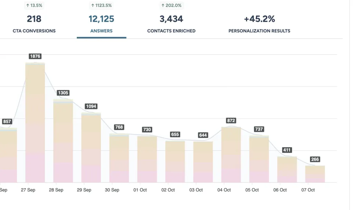Click the 872 data label
Viewport: 353px width, 210px height.
231,120
